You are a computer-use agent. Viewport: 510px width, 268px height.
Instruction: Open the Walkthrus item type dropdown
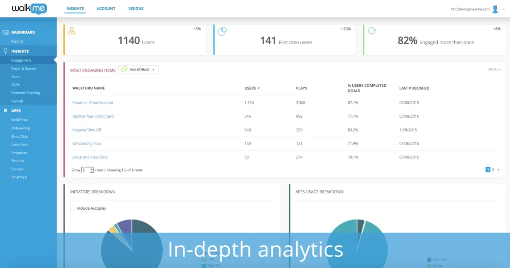[x=138, y=69]
